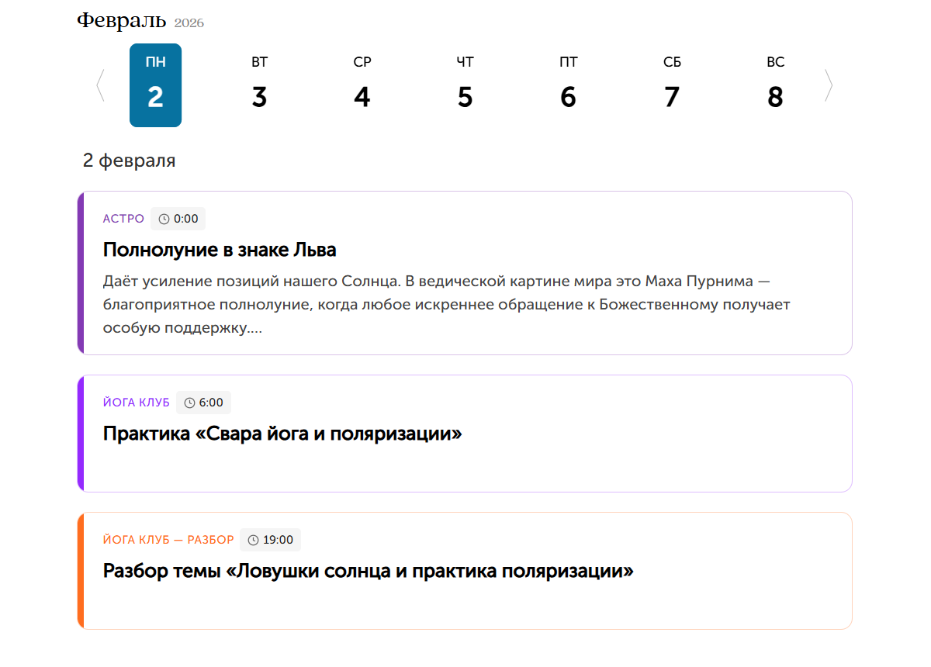Open Sunday 8 schedule
The height and width of the screenshot is (667, 931).
coord(775,85)
